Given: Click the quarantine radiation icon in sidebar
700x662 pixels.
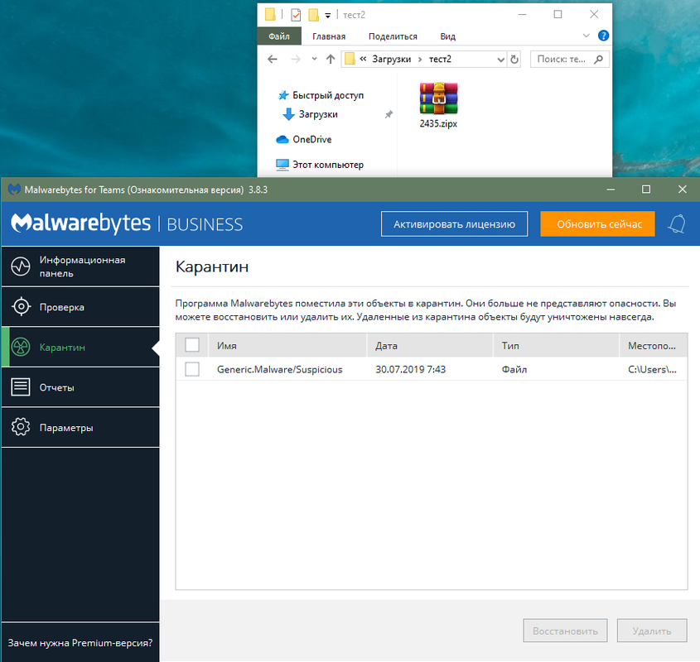Looking at the screenshot, I should coord(21,347).
